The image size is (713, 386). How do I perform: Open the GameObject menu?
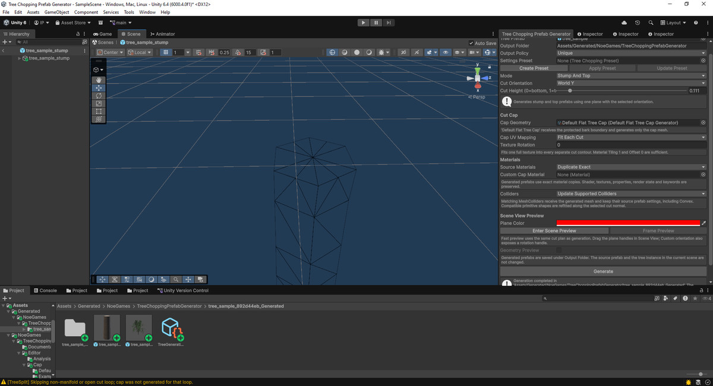click(x=57, y=12)
